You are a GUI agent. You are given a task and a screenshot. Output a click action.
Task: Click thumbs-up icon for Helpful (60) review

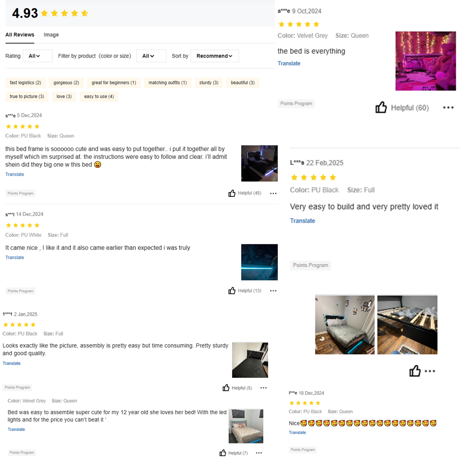tap(381, 108)
